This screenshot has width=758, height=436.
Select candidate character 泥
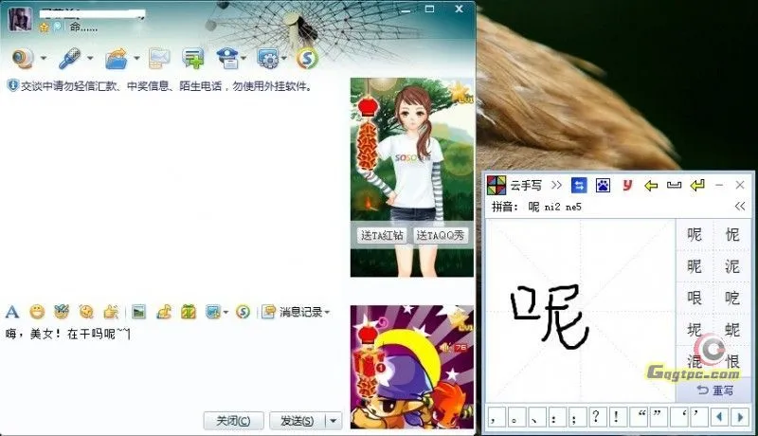(x=732, y=266)
